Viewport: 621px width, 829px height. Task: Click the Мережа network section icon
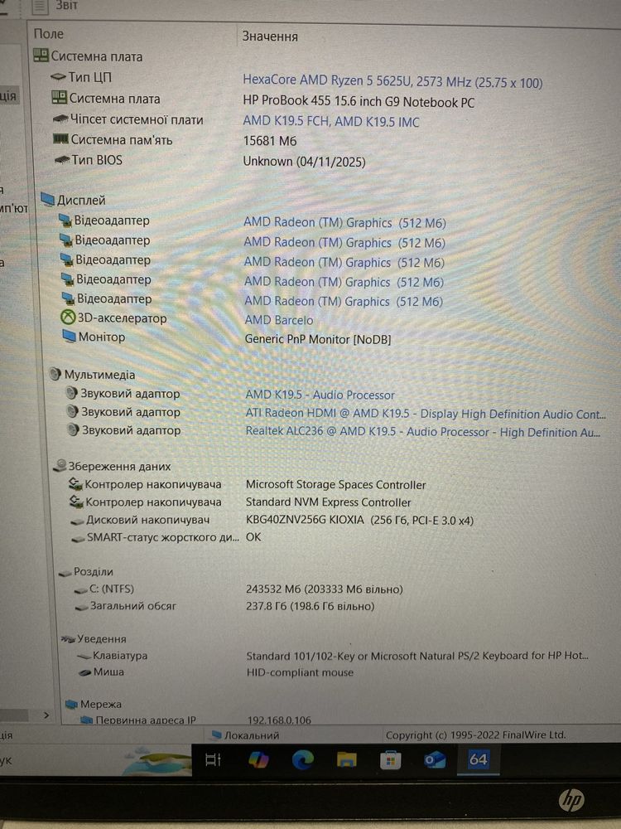pyautogui.click(x=71, y=704)
